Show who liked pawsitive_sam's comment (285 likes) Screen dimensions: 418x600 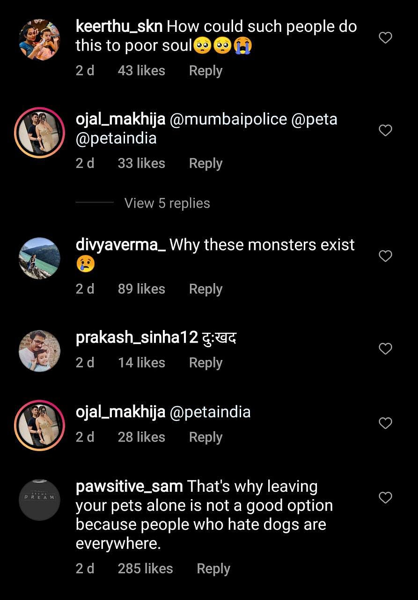(145, 569)
